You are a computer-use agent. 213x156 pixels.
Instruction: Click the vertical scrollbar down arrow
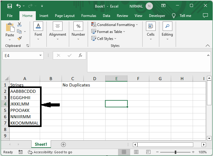coord(209,138)
